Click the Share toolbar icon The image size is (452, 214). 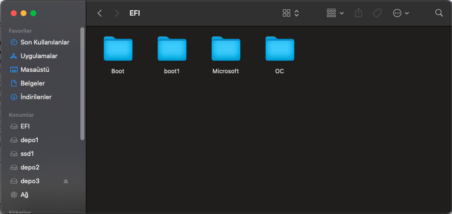pos(358,13)
